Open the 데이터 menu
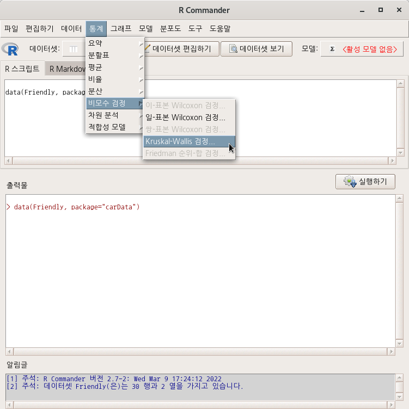 (x=71, y=28)
